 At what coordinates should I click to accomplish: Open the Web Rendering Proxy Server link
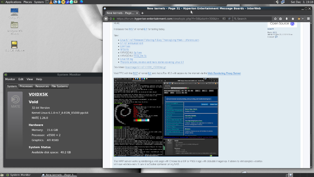tap(224, 73)
